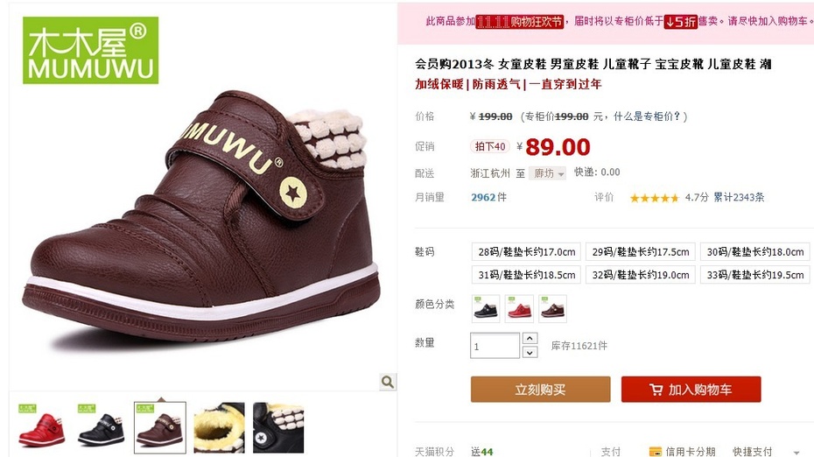
Task: View the yellow fur lining thumbnail
Action: 219,428
